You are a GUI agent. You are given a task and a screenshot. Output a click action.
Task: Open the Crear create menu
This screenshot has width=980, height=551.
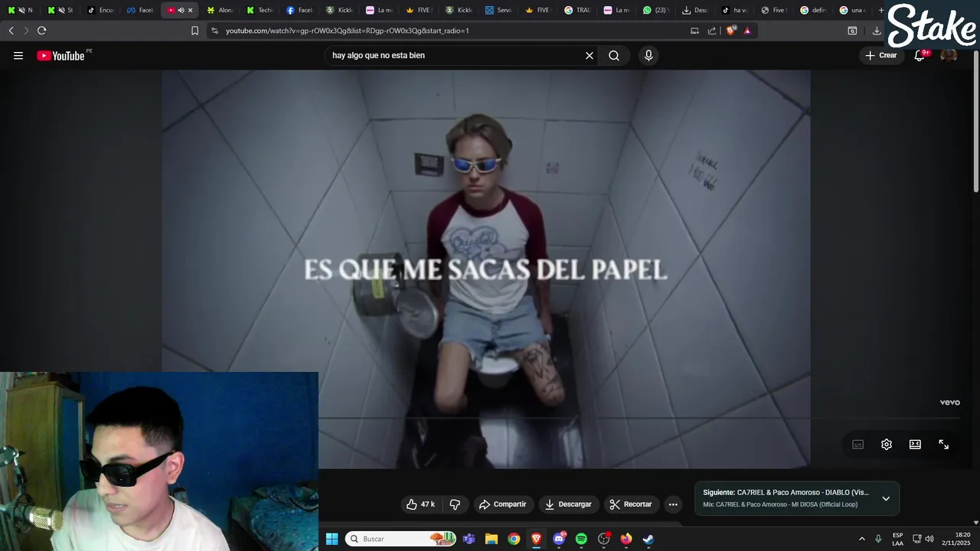tap(881, 55)
